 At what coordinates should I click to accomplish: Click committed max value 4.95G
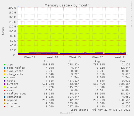pos(126,97)
